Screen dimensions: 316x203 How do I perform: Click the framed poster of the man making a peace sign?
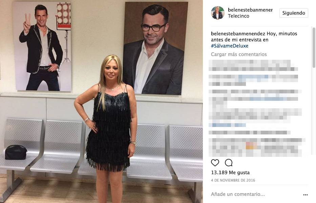pyautogui.click(x=42, y=47)
